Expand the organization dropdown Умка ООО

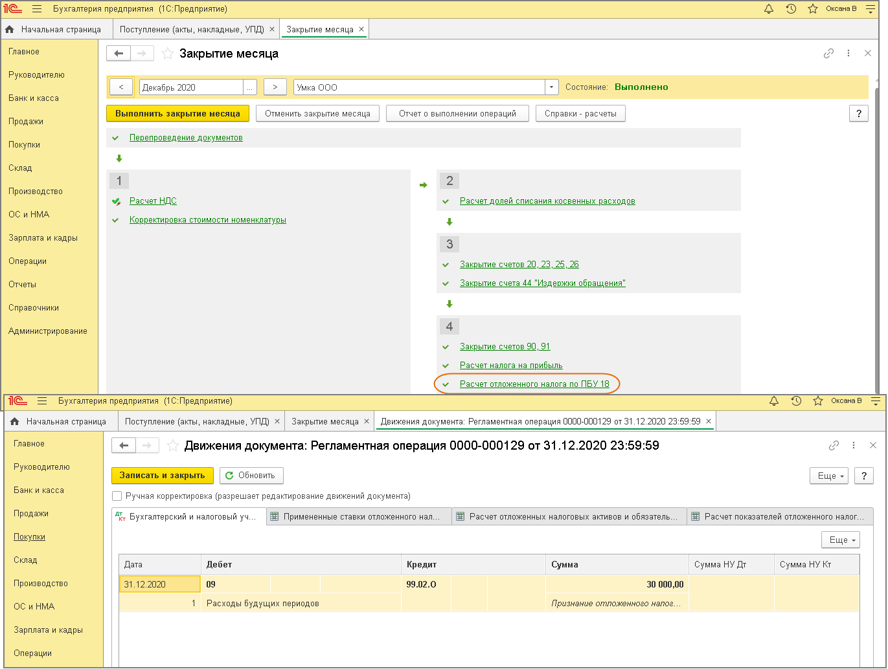coord(551,87)
